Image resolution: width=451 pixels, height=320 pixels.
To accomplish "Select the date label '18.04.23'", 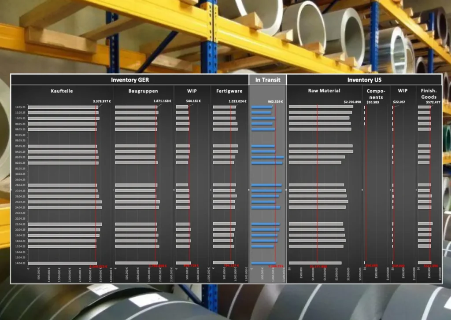I will pos(20,241).
